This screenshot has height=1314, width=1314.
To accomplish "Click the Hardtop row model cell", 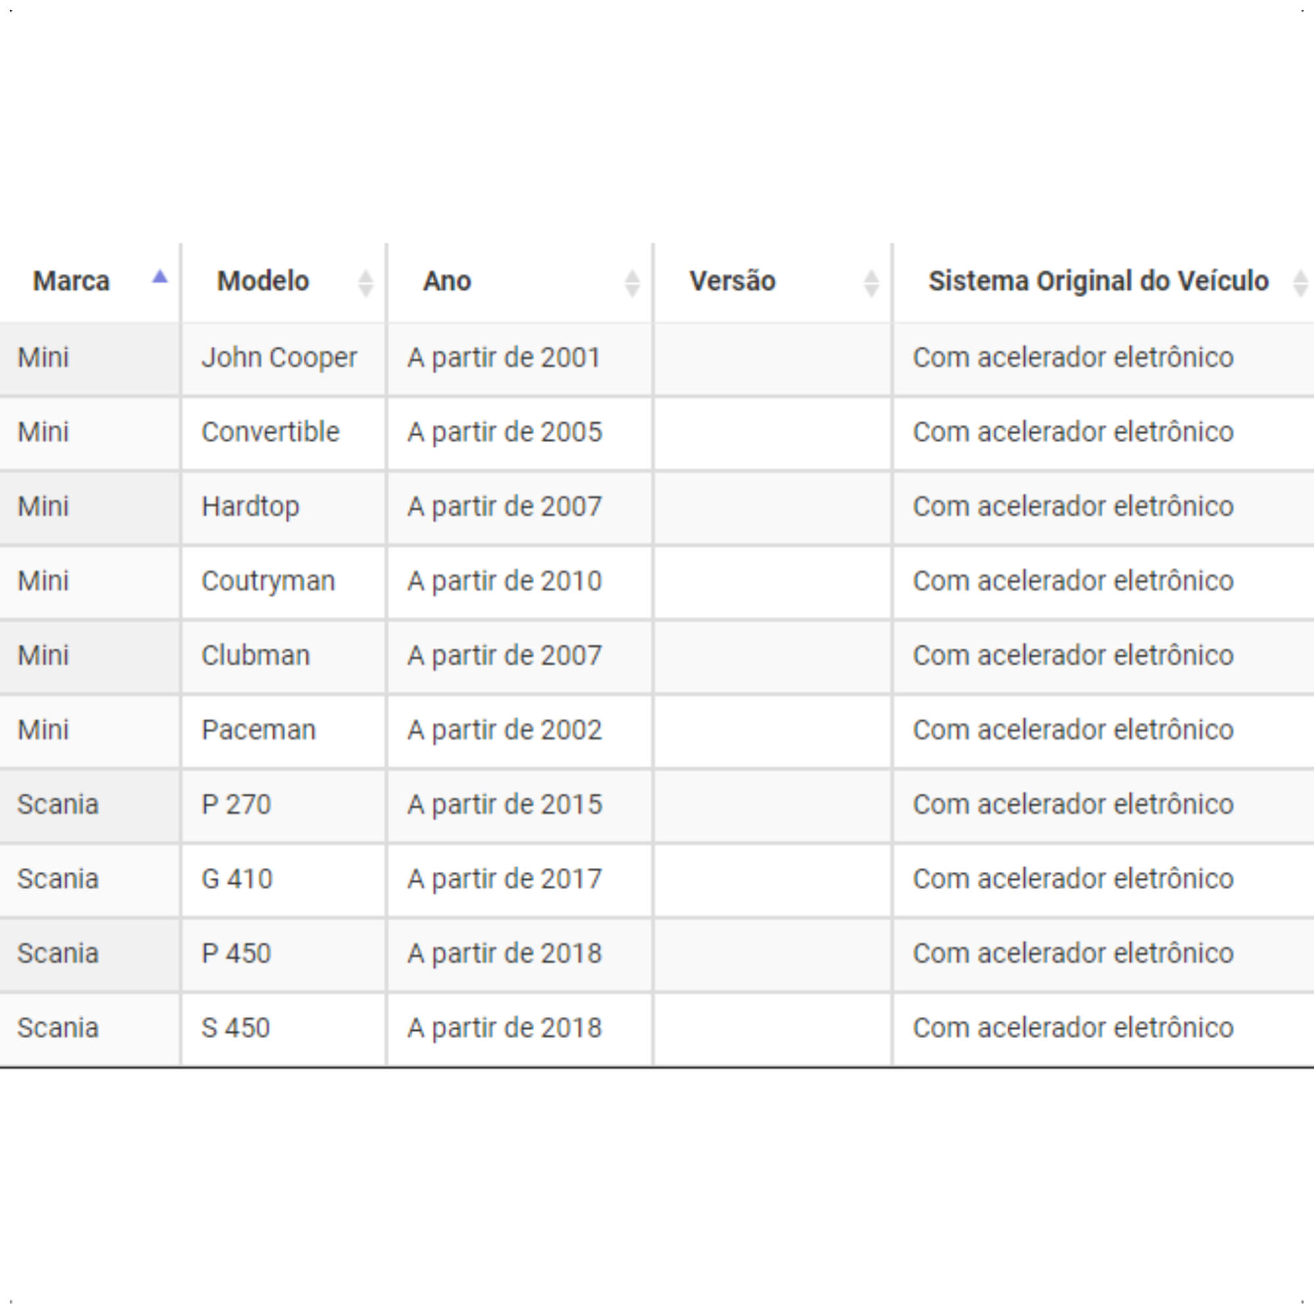I will click(x=284, y=507).
